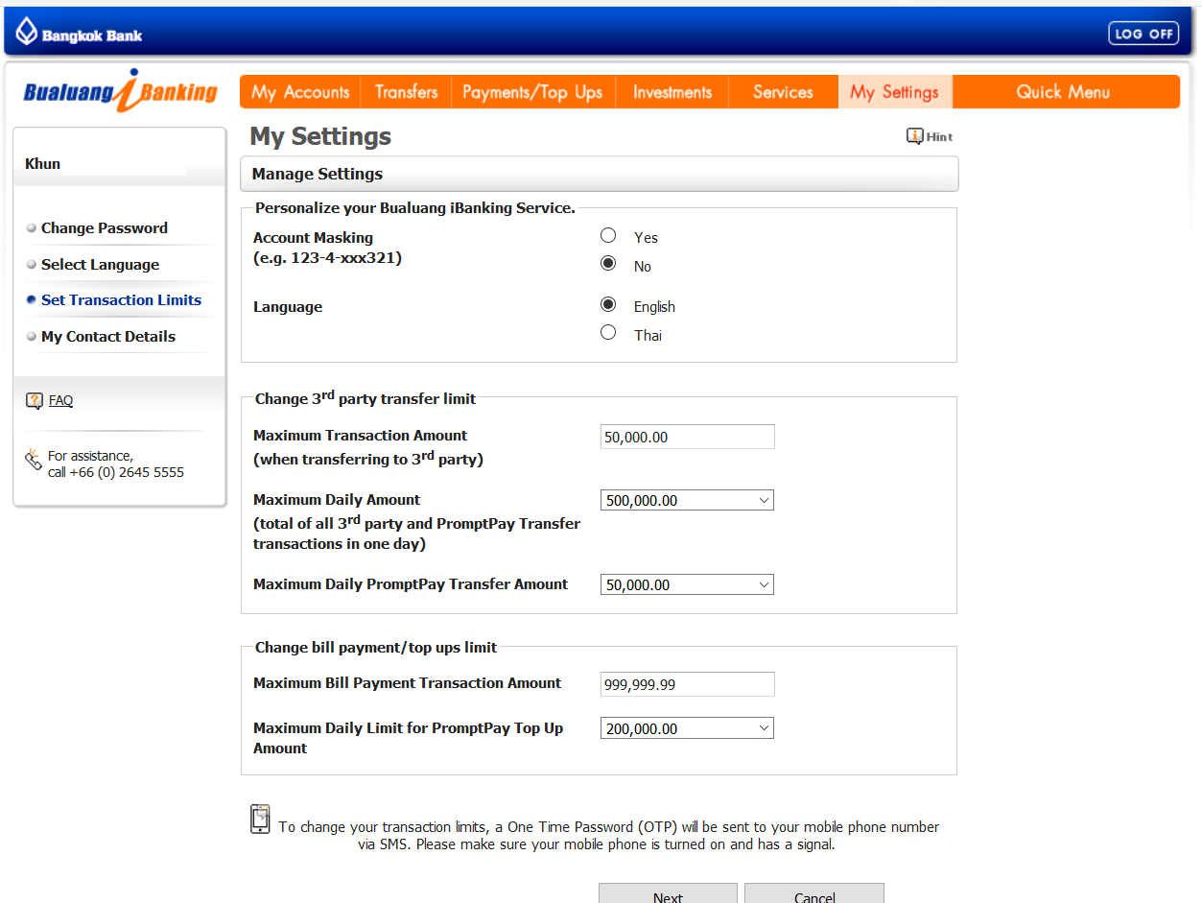
Task: Open the Hint help icon
Action: [x=914, y=136]
